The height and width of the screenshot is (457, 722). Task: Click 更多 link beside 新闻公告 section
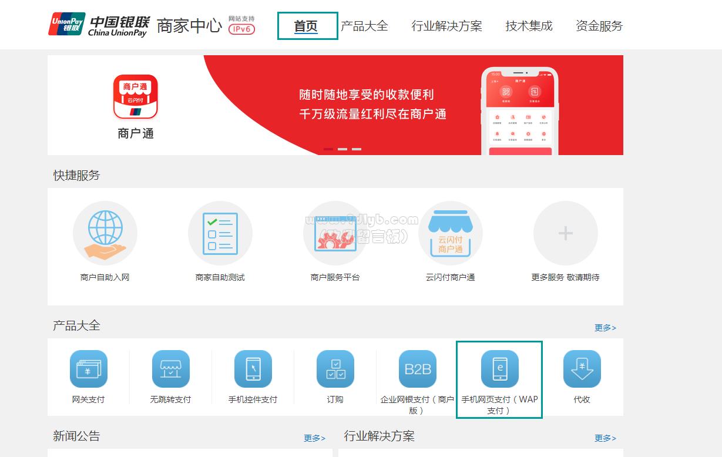pos(314,438)
